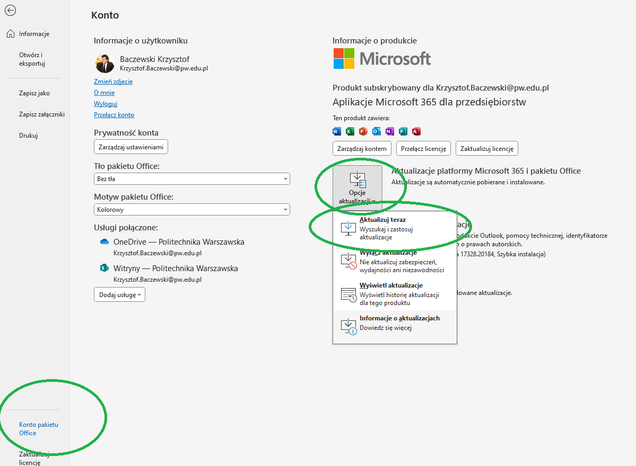Open Konto pakietu Office in sidebar
The image size is (636, 466).
click(x=39, y=429)
